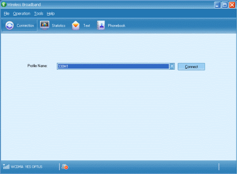
Task: Switch to the Statistics tab label
Action: click(x=59, y=25)
